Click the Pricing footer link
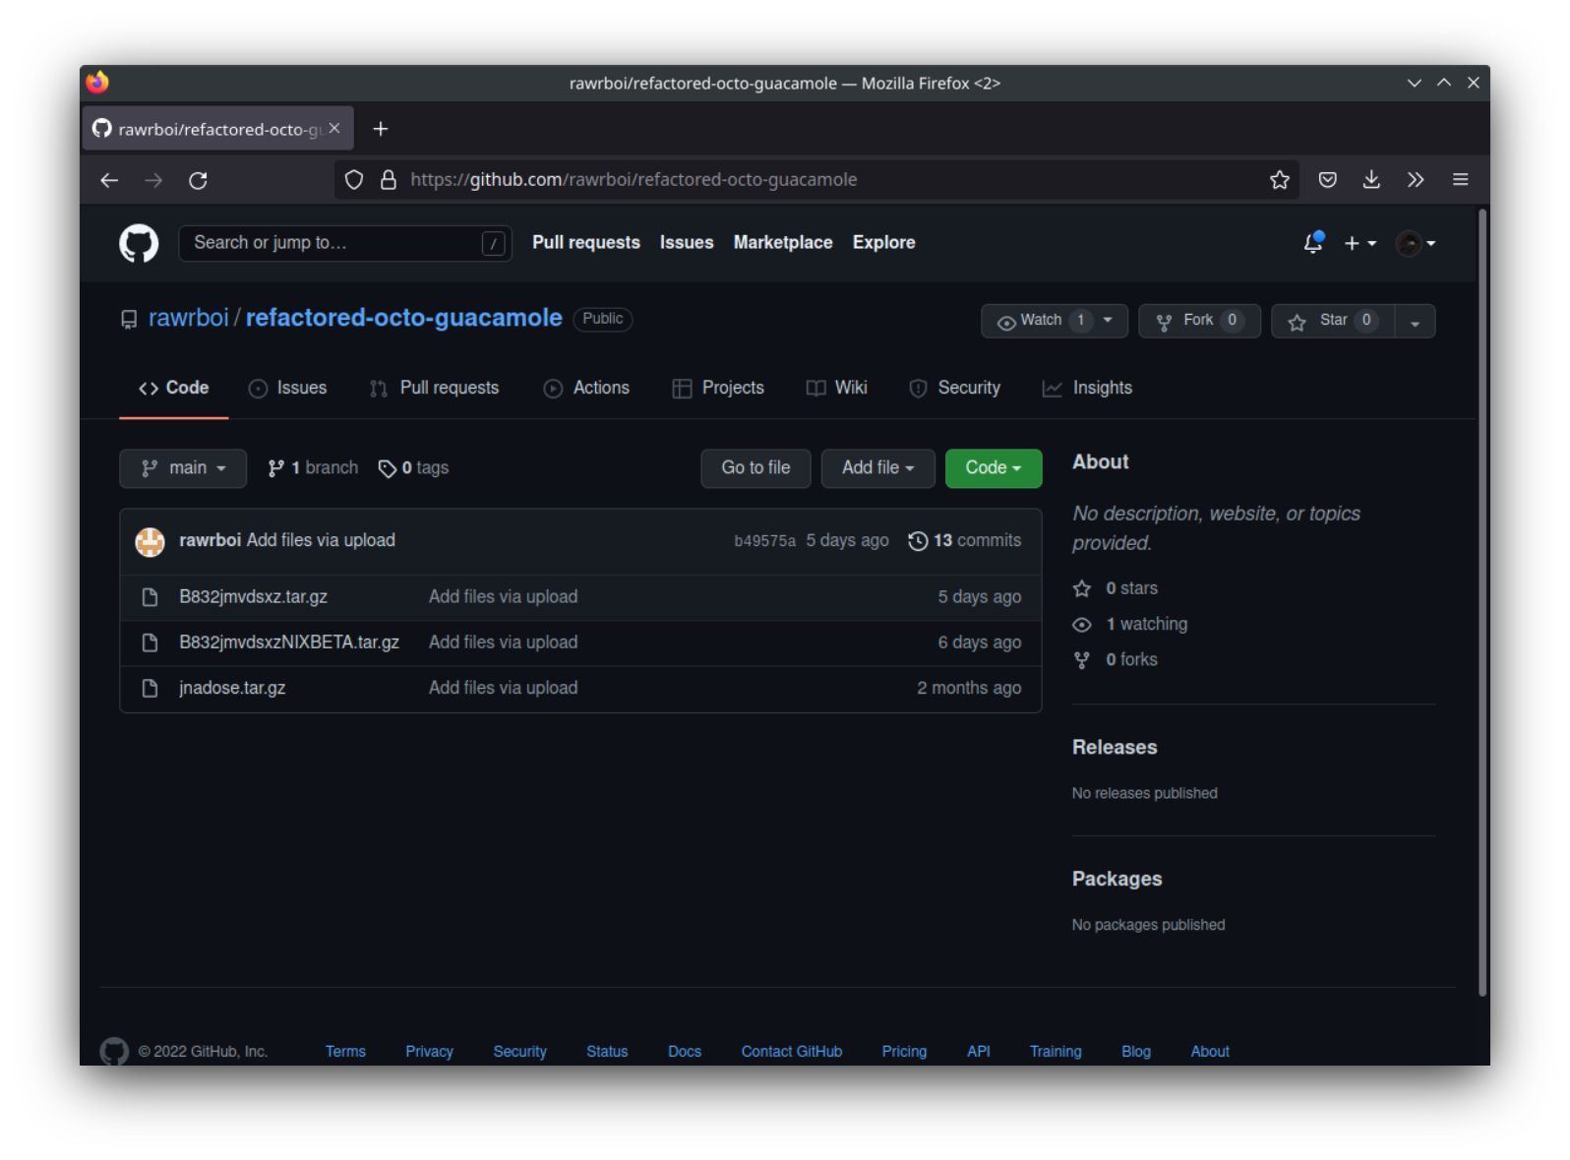The height and width of the screenshot is (1160, 1570). click(x=904, y=1052)
